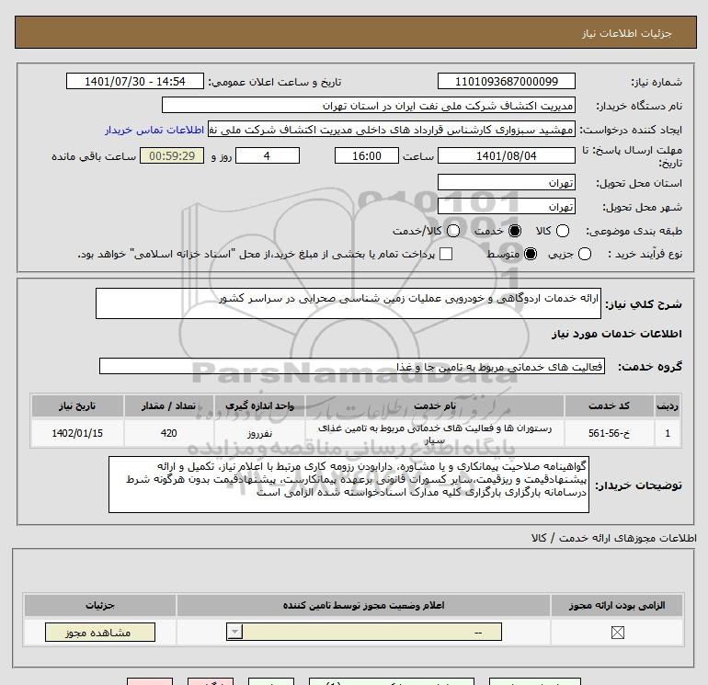Click need date cell 1402/01/15
This screenshot has width=708, height=685.
pyautogui.click(x=77, y=433)
